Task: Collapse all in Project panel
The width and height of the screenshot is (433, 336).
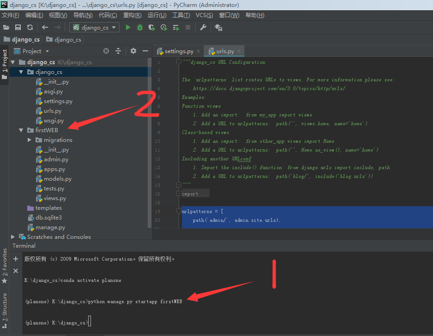Action: click(x=118, y=51)
